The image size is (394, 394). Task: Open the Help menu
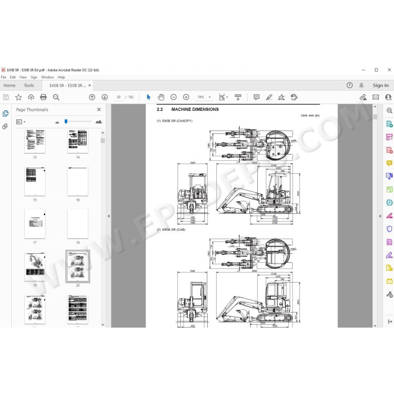coord(61,77)
